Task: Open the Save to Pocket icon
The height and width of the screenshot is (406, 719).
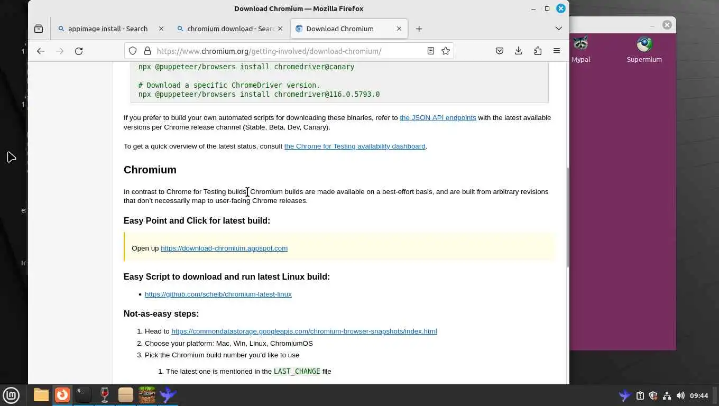Action: pos(500,51)
